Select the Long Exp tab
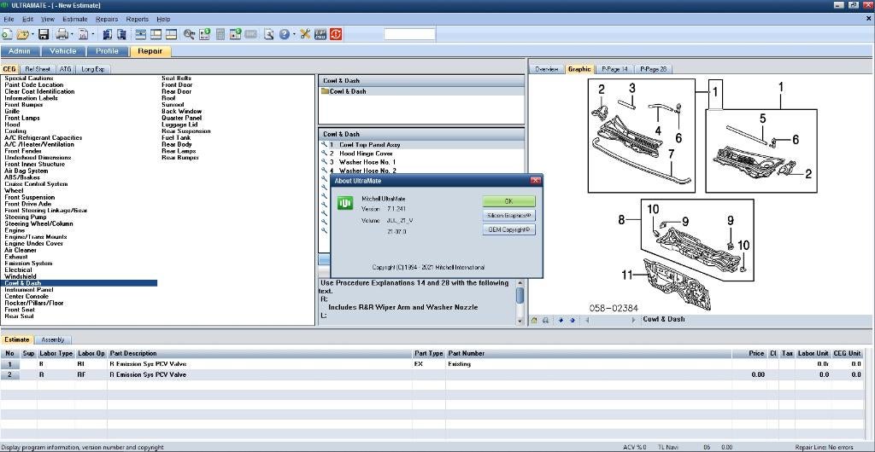This screenshot has height=452, width=875. pos(92,70)
